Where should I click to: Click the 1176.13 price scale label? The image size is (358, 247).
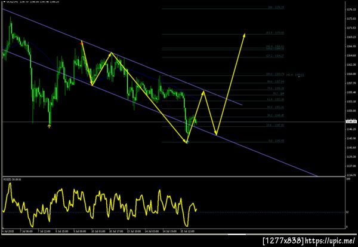tap(351, 10)
